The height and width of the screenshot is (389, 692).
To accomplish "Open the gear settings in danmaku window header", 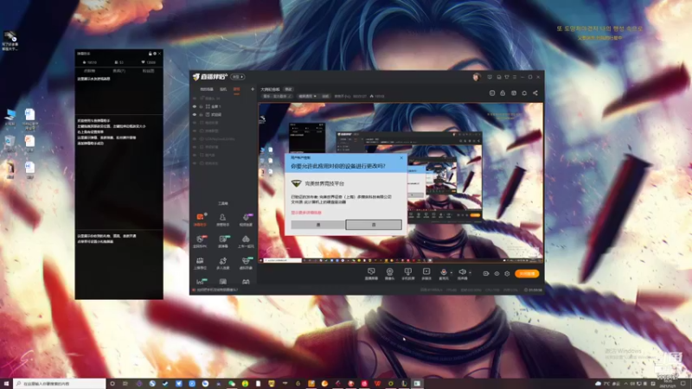I will (155, 54).
